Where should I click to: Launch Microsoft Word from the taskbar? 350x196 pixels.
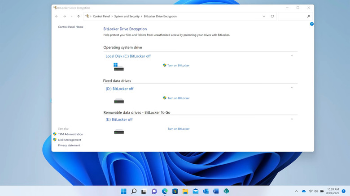coord(216,191)
